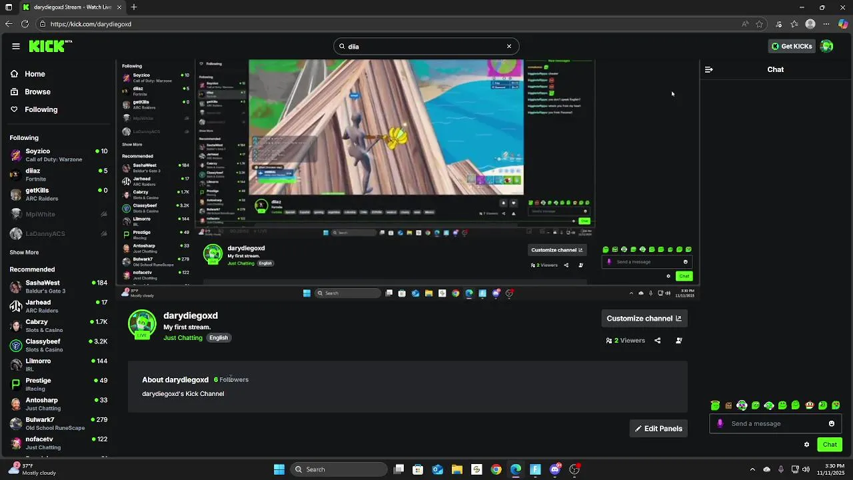Click the large darydiegoxd avatar with LIVE badge
Image resolution: width=853 pixels, height=480 pixels.
141,325
